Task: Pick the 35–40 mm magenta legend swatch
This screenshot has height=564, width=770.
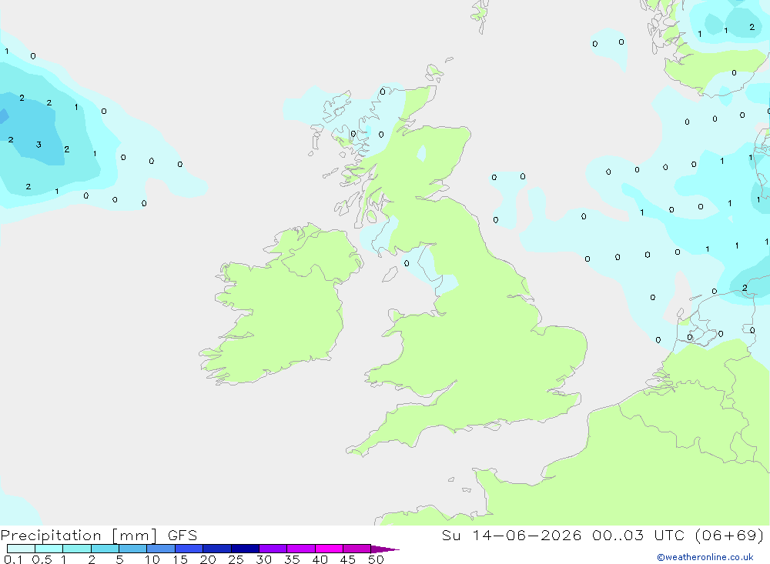Action: pyautogui.click(x=301, y=549)
